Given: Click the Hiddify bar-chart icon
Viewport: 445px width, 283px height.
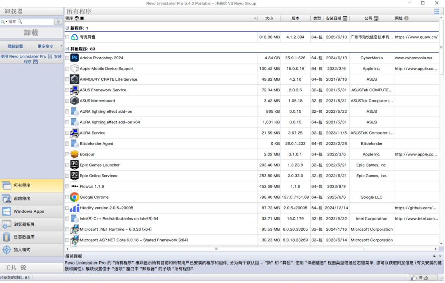Looking at the screenshot, I should 74,208.
